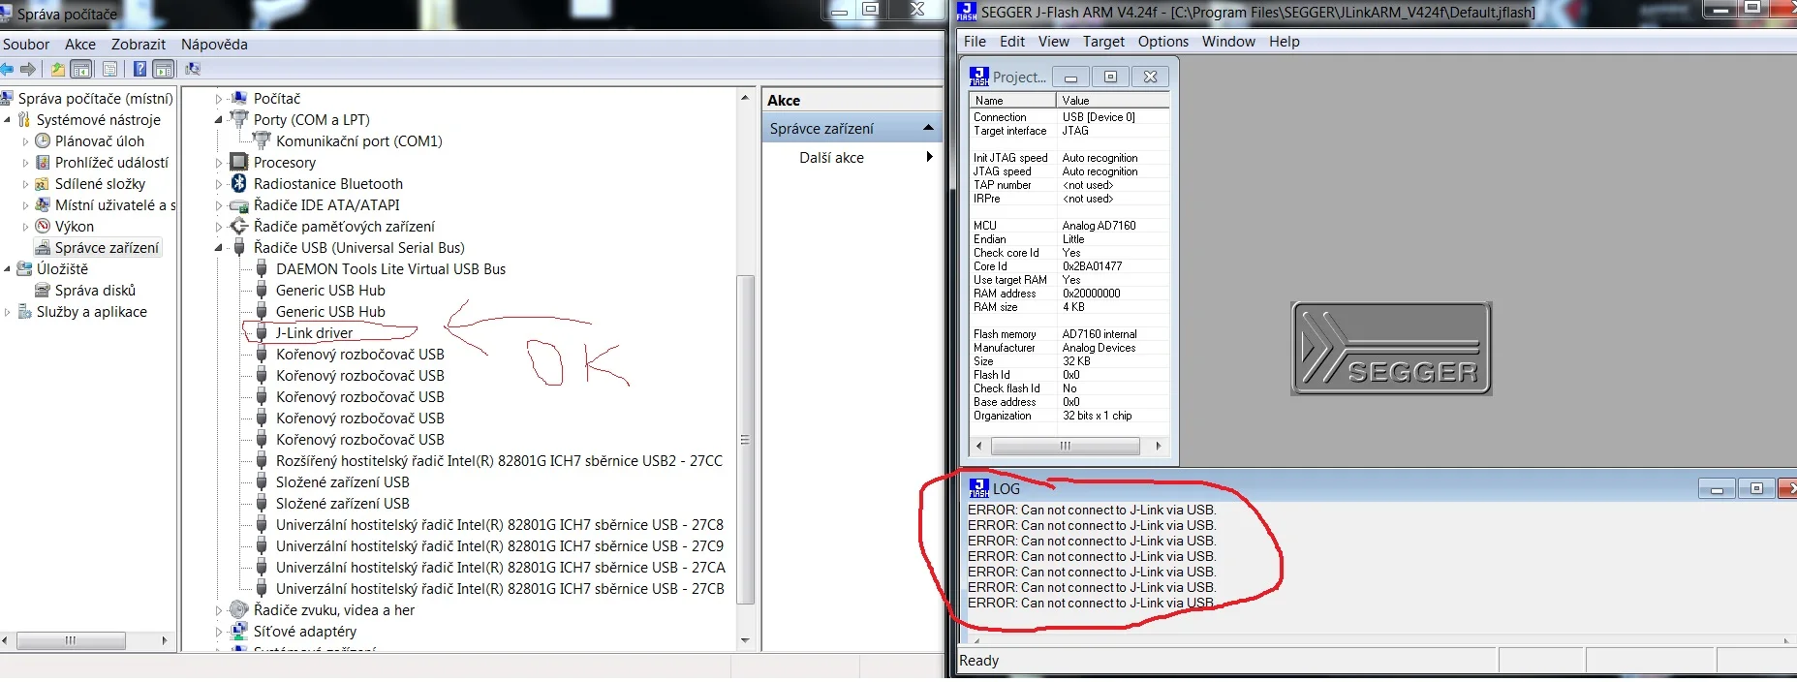Click the Project panel horizontal scrollbar thumb
Image resolution: width=1797 pixels, height=682 pixels.
pos(1065,446)
